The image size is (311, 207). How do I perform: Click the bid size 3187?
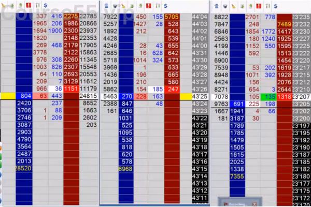coord(237,119)
